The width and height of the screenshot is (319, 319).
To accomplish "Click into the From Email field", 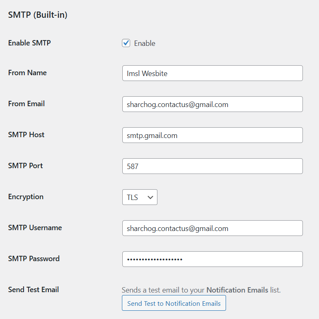I will click(x=212, y=104).
